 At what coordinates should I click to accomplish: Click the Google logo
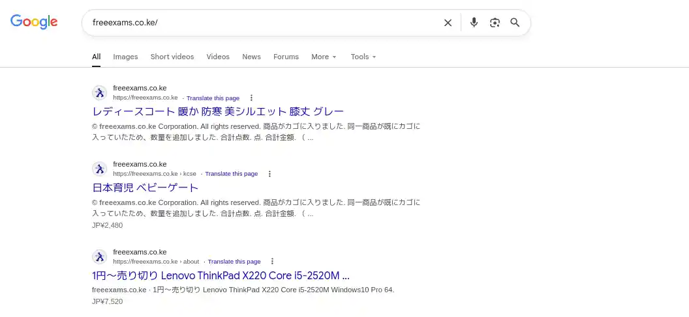click(x=34, y=22)
